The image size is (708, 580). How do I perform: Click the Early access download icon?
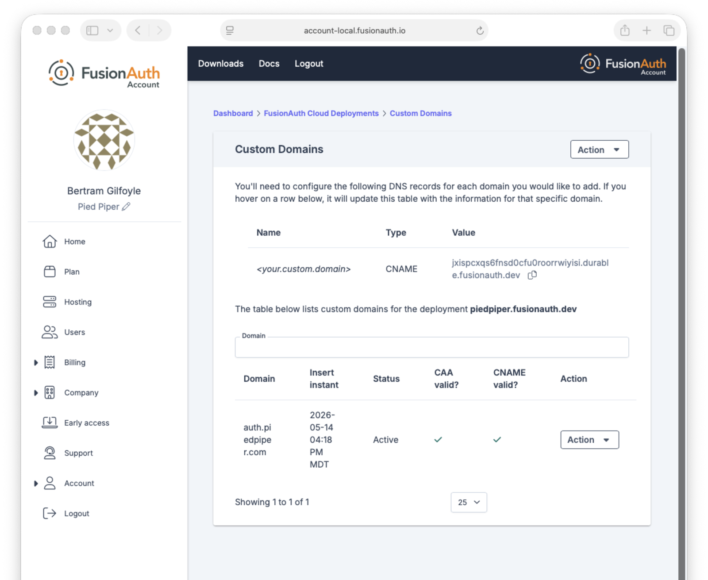[50, 423]
